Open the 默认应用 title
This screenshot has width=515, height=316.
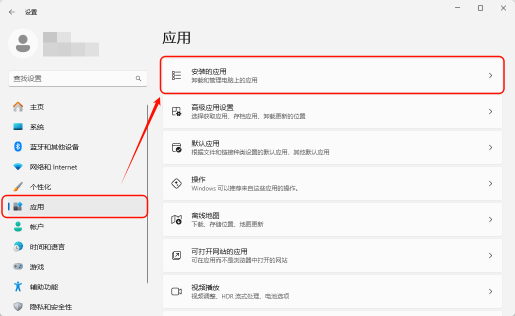205,143
